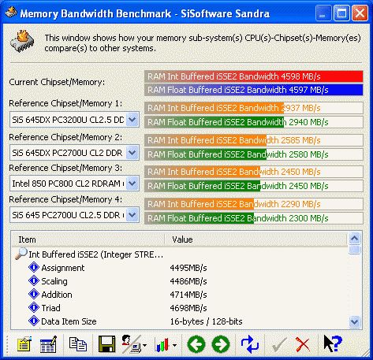Maximize the Sandra window
The height and width of the screenshot is (360, 373).
tap(341, 13)
